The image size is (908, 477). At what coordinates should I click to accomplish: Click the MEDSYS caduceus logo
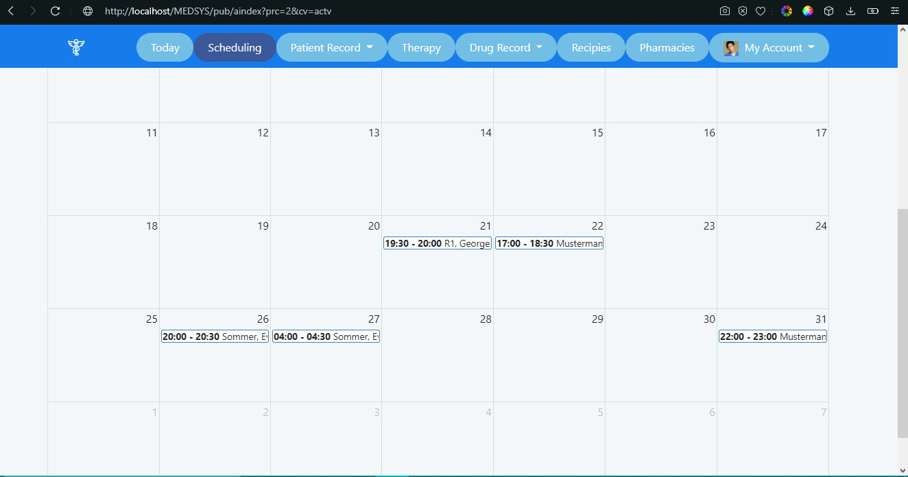pyautogui.click(x=75, y=47)
